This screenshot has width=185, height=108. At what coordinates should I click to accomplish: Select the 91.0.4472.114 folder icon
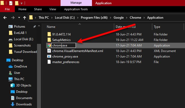pyautogui.click(x=49, y=34)
